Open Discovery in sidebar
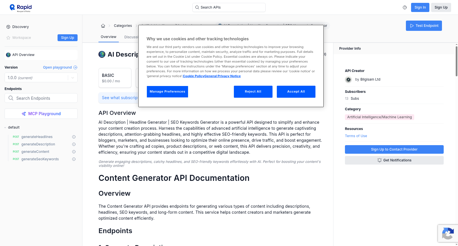 [x=21, y=27]
